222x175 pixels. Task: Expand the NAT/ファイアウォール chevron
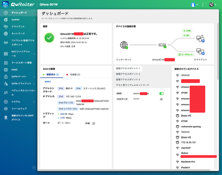pos(34,54)
